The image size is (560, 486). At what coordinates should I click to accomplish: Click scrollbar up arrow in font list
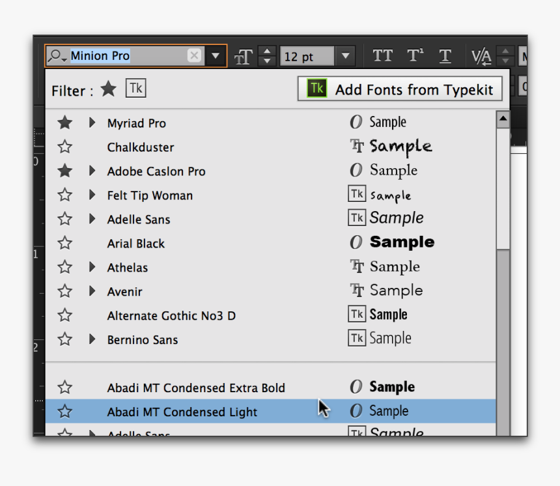click(503, 119)
